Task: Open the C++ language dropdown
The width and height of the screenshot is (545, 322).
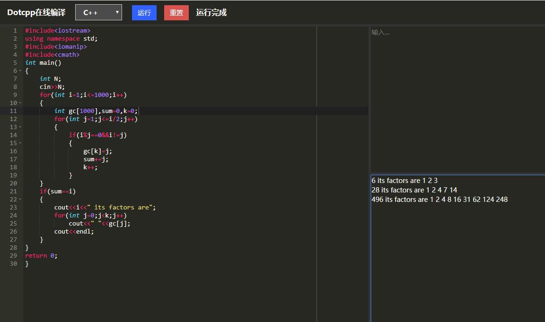Action: point(98,12)
